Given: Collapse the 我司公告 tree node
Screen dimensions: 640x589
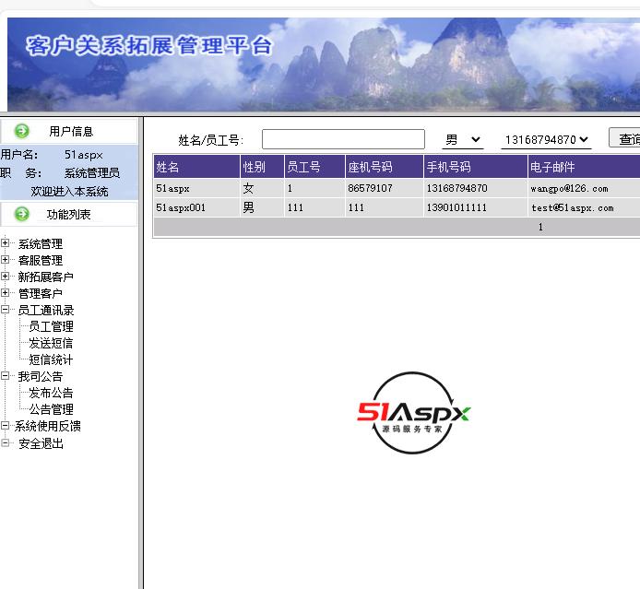Looking at the screenshot, I should (x=5, y=376).
